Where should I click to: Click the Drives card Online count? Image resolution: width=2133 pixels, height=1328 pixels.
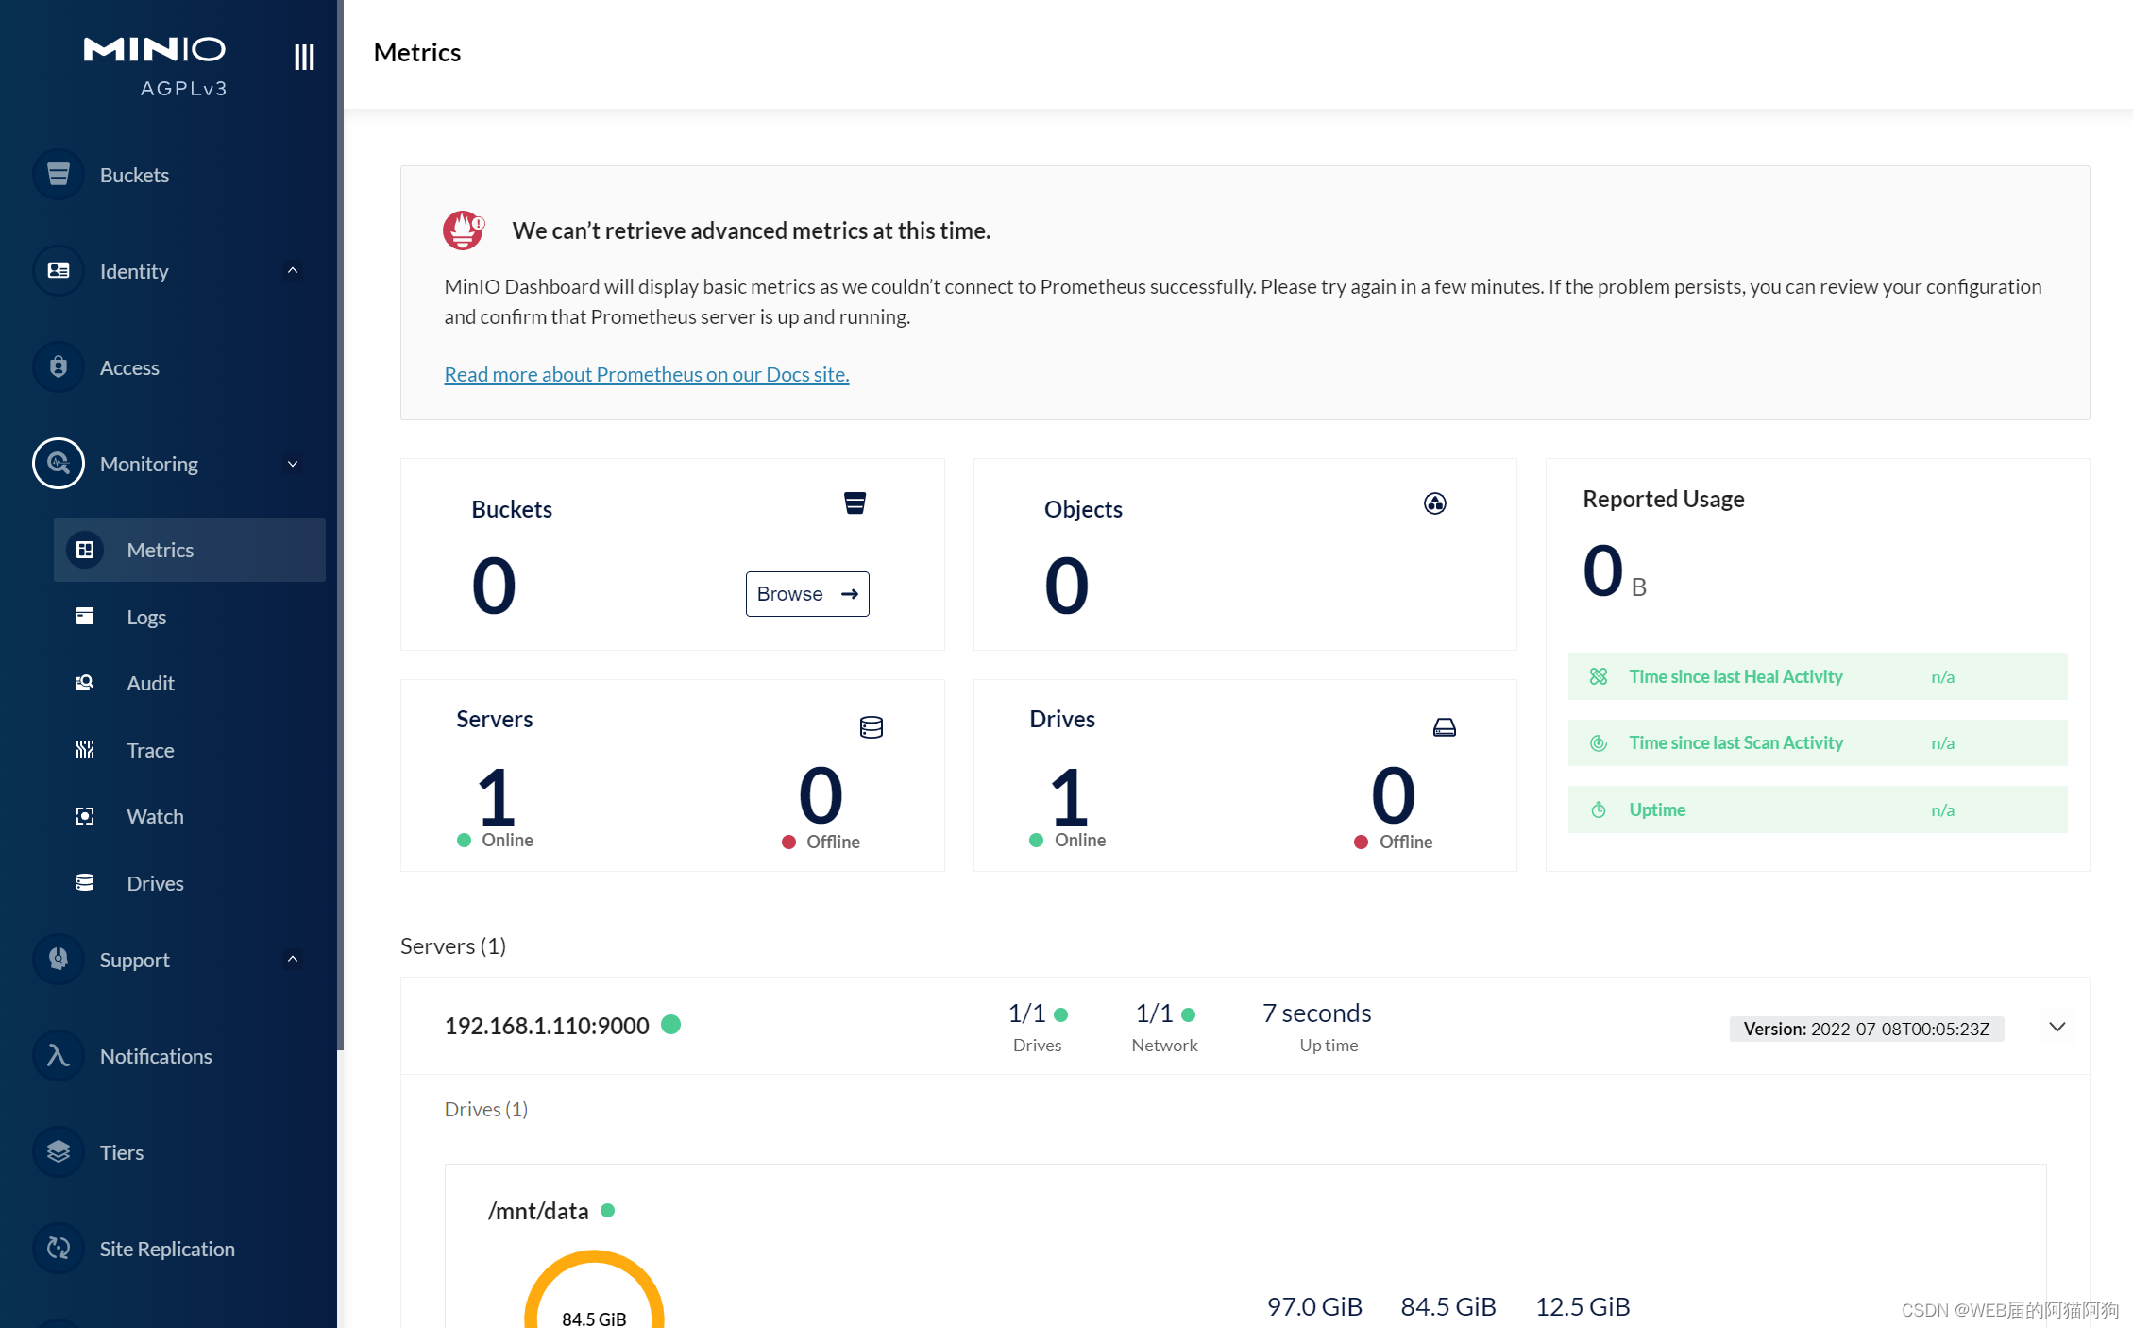pos(1069,797)
